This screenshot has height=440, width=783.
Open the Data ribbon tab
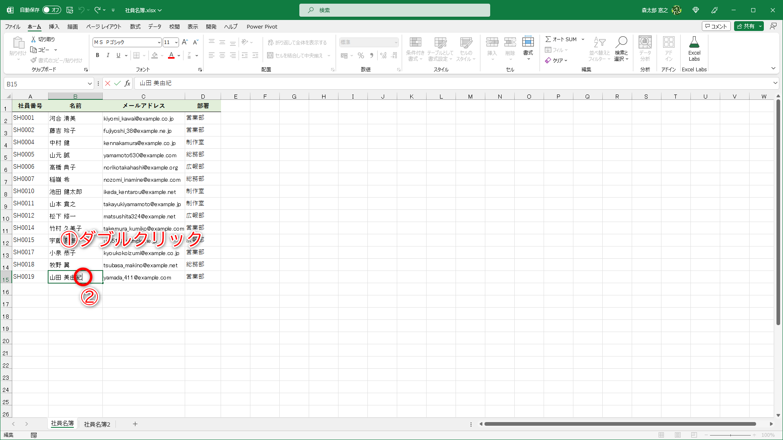point(155,26)
